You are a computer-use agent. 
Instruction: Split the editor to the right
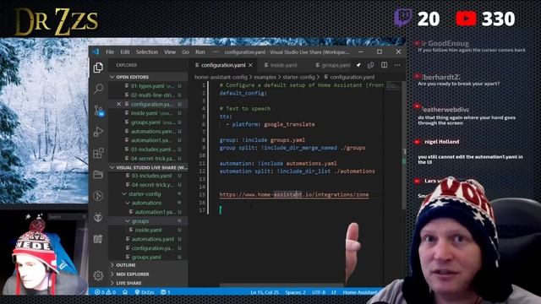[384, 65]
